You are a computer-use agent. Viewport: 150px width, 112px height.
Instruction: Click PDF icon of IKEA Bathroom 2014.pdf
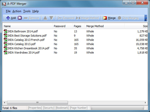pos(5,31)
